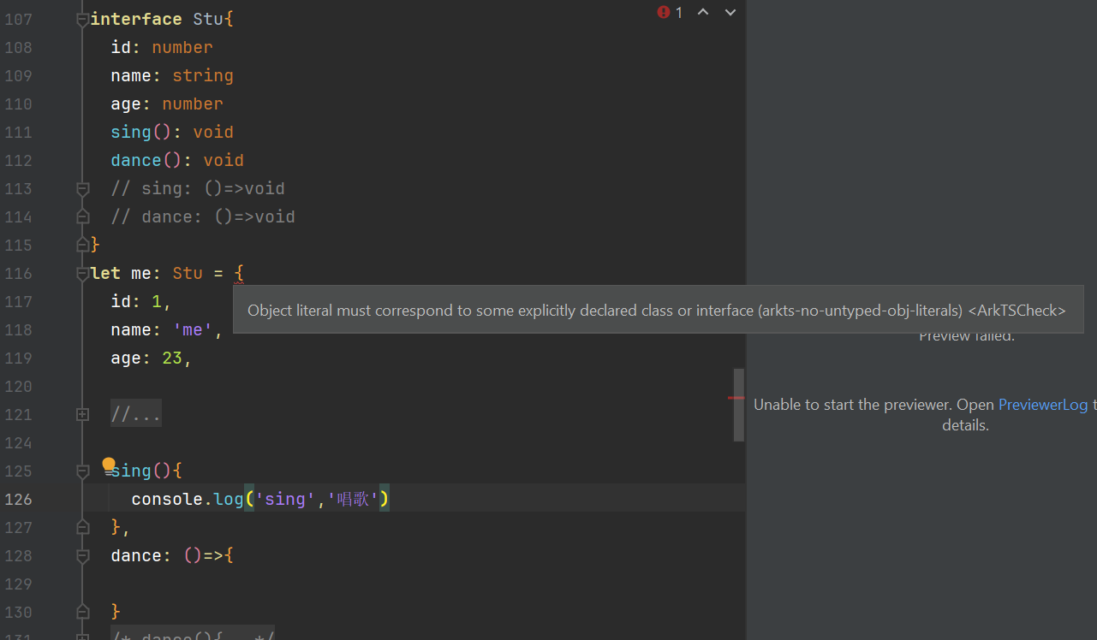This screenshot has width=1097, height=640.
Task: Open the PreviewerLog link
Action: [x=1043, y=405]
